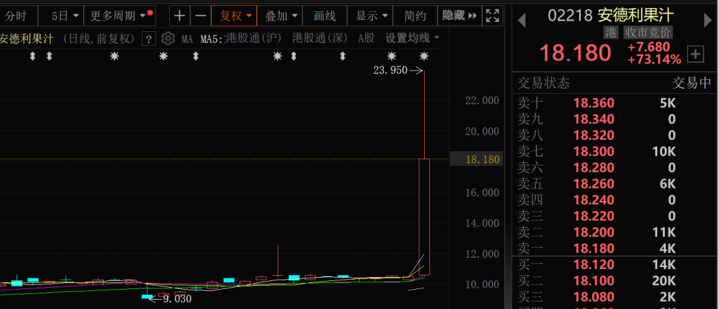Open the 设置均线 dropdown
Screen dimensions: 719x309
coord(412,39)
